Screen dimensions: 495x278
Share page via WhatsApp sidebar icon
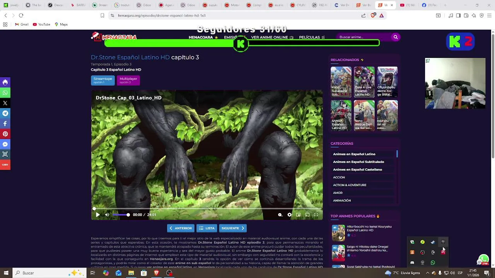pyautogui.click(x=5, y=93)
